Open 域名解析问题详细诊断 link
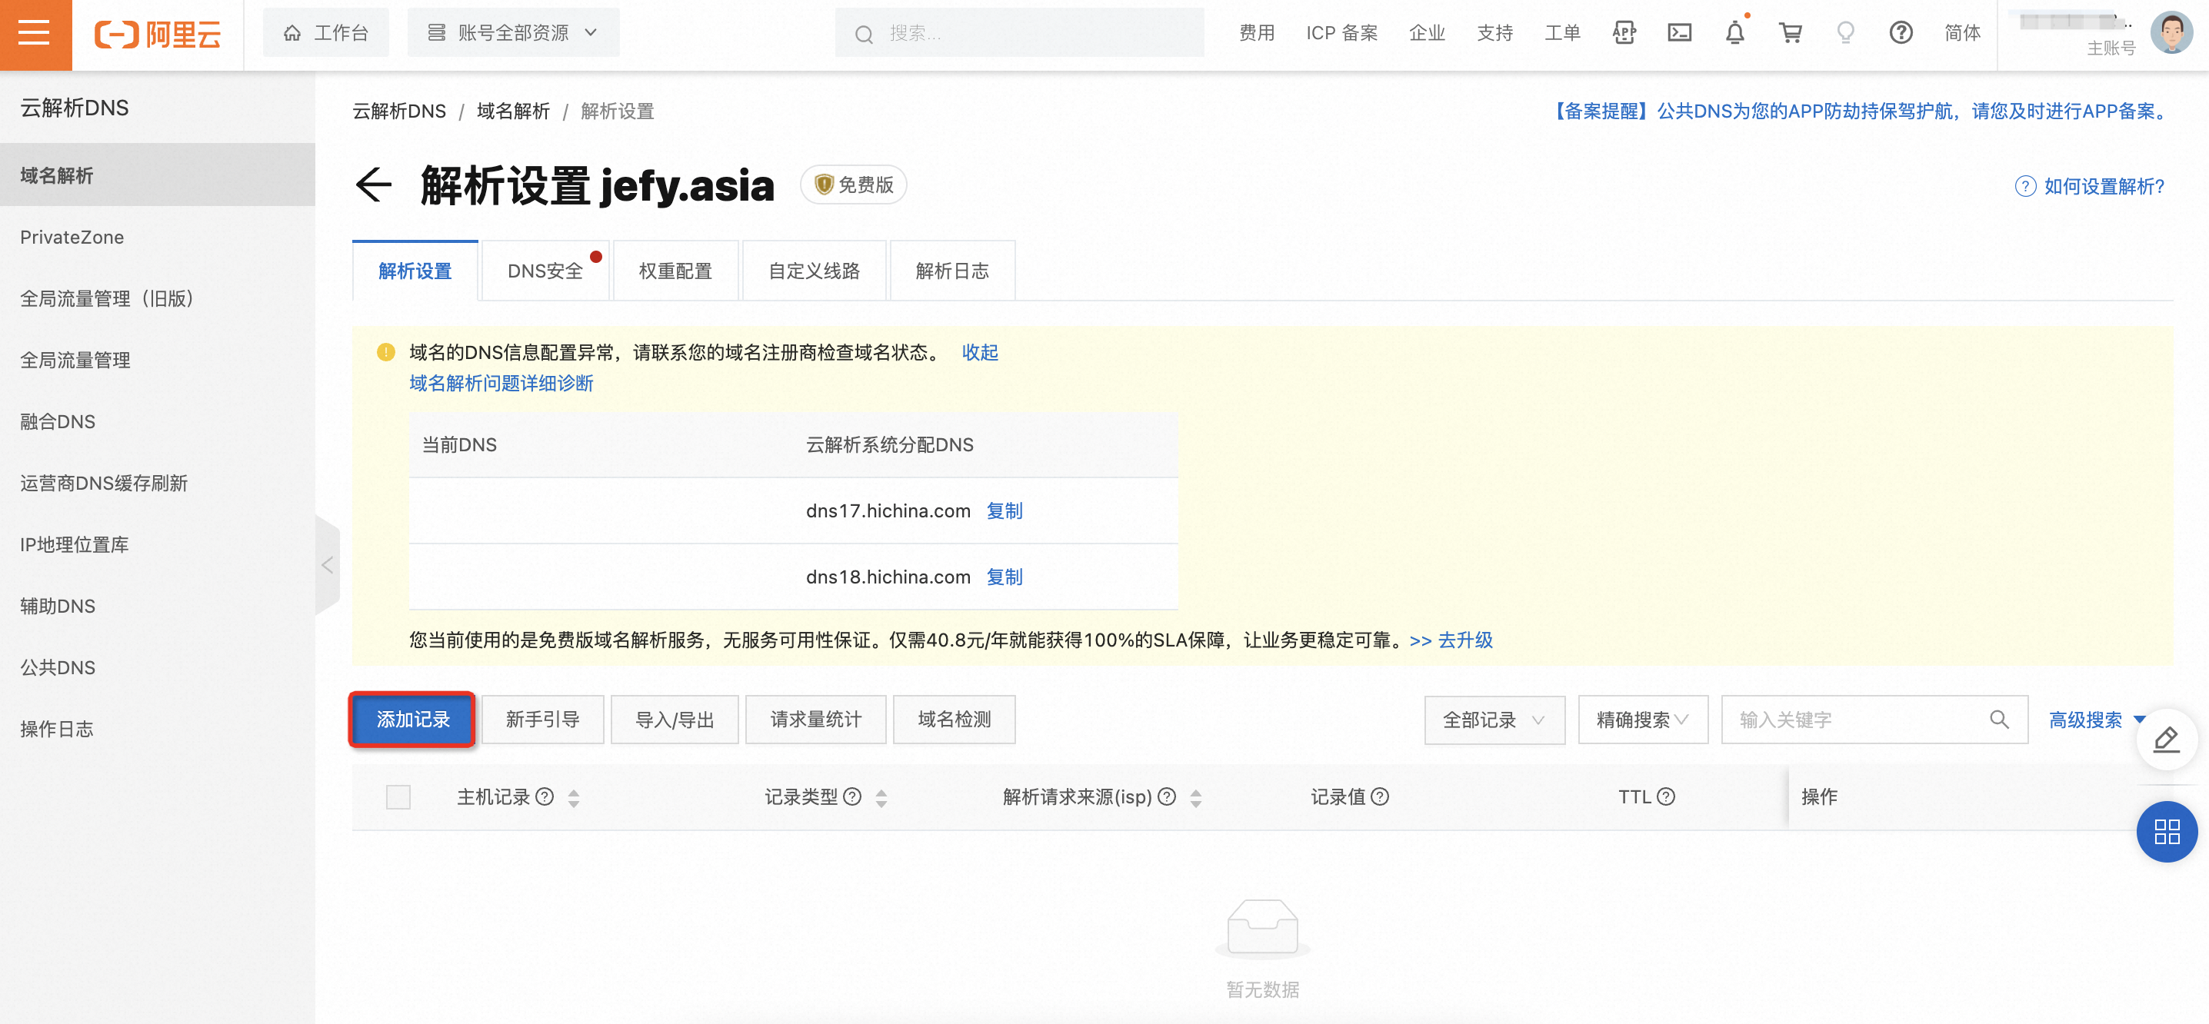2209x1024 pixels. (501, 383)
